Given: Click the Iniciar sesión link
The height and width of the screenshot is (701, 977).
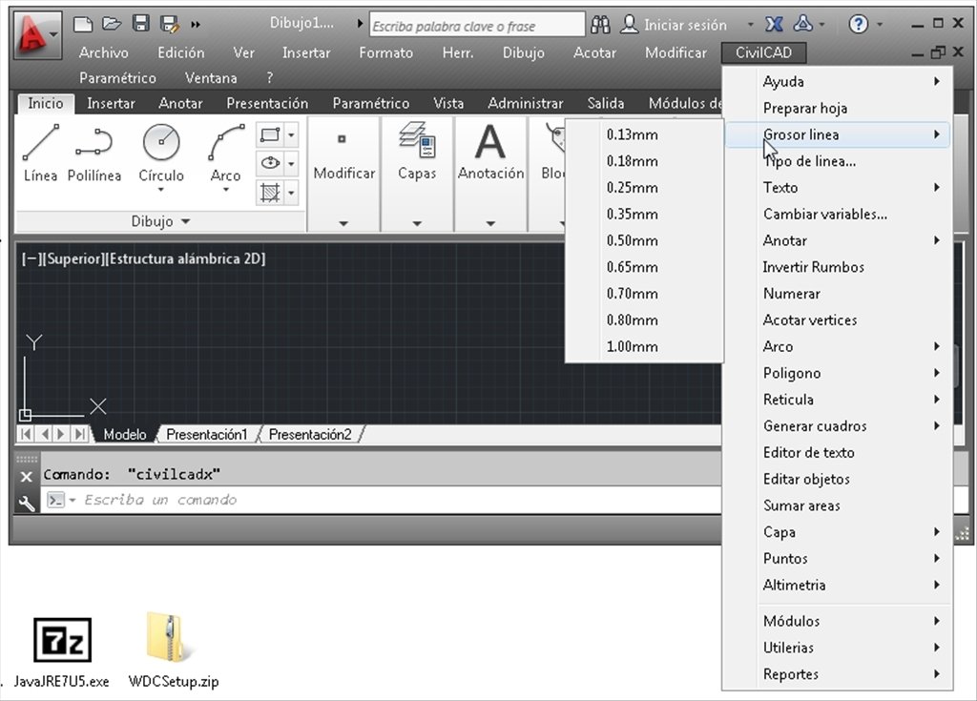Looking at the screenshot, I should pos(685,25).
